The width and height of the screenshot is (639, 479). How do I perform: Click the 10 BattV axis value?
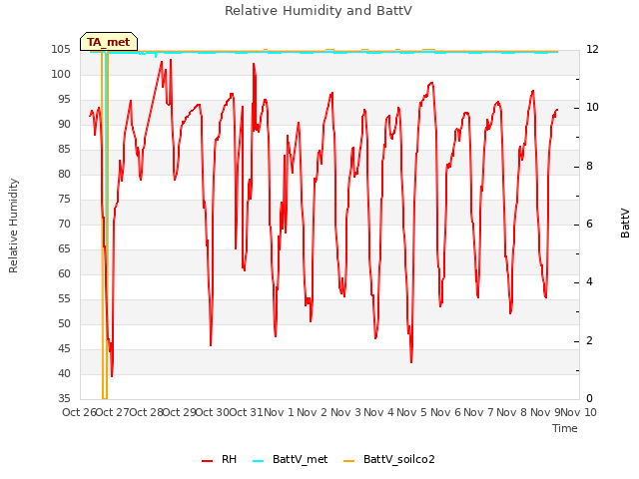click(x=592, y=108)
